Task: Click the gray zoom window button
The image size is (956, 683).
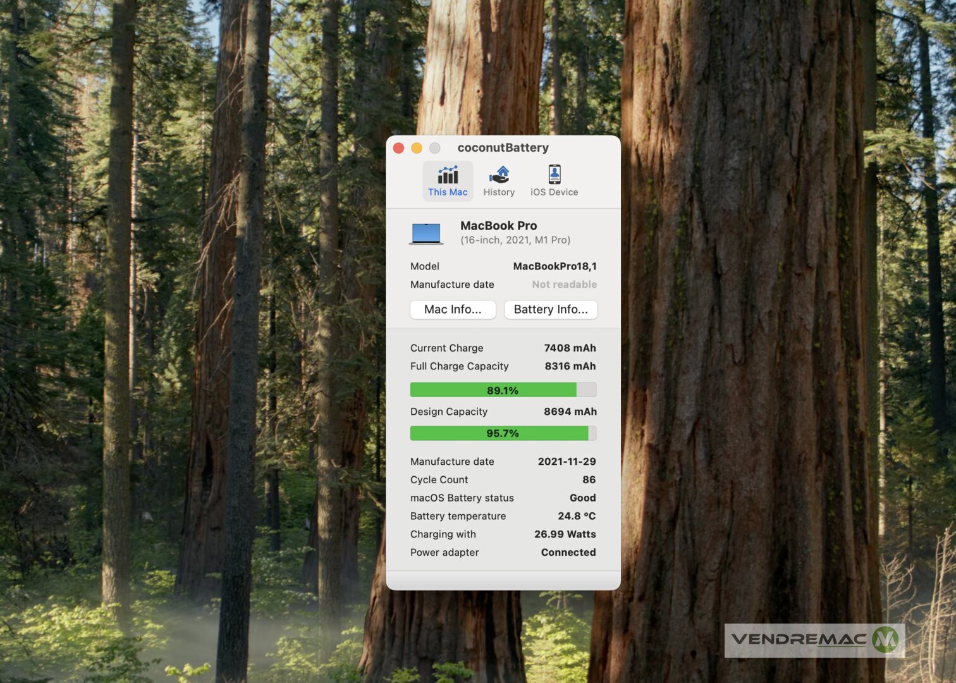Action: point(435,148)
